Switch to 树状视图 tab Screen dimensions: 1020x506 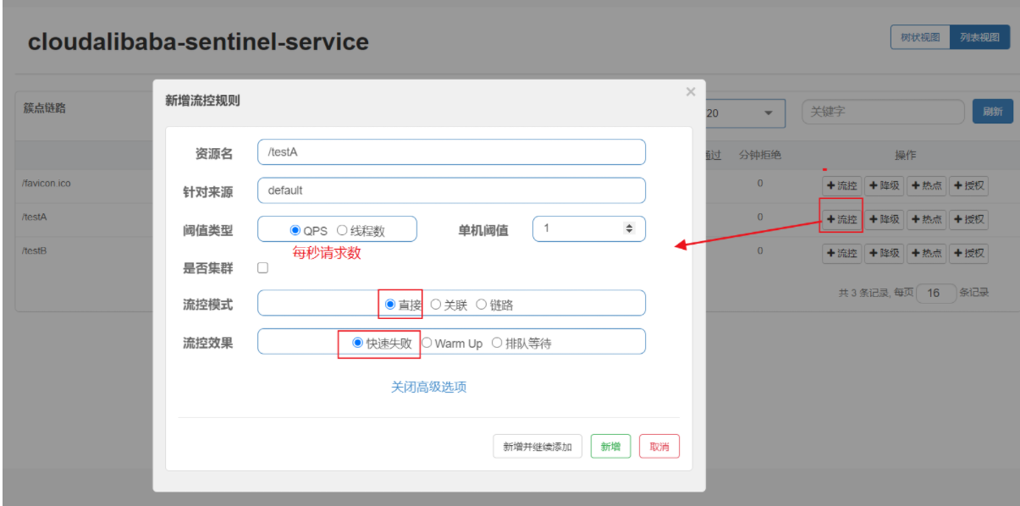(920, 37)
